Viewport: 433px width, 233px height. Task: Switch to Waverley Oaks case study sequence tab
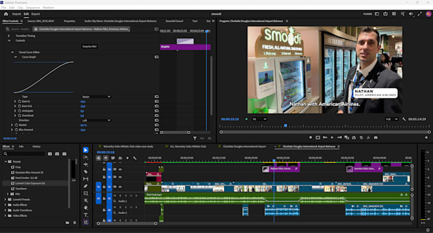click(128, 147)
